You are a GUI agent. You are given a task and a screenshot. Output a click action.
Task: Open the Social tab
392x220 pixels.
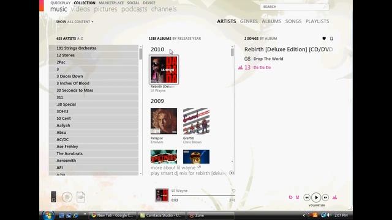tap(134, 2)
